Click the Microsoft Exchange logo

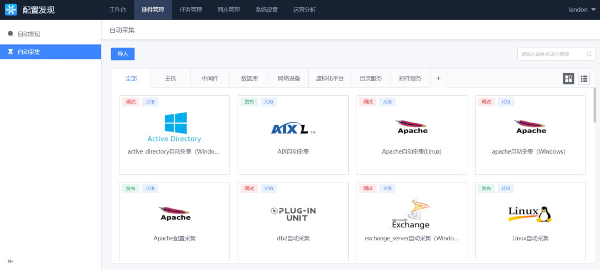tap(412, 214)
